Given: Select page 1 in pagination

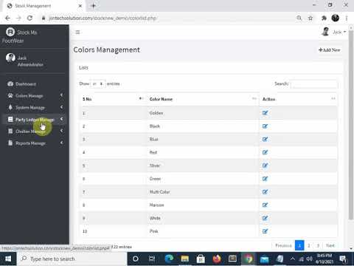Looking at the screenshot, I should (x=299, y=245).
